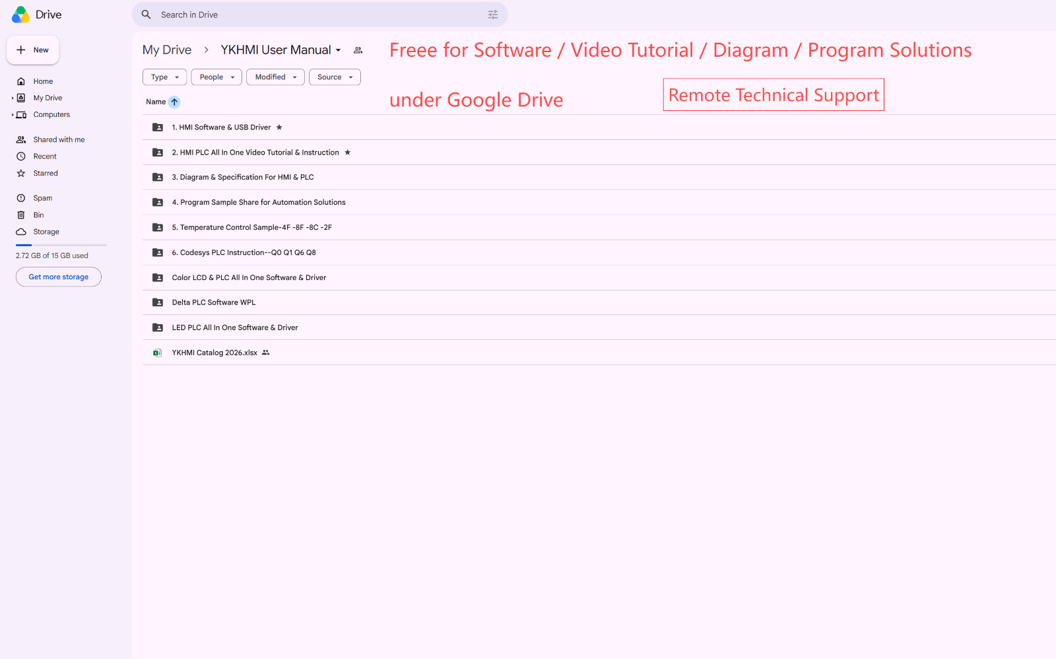Click the Search in Drive field
1056x659 pixels.
tap(320, 15)
